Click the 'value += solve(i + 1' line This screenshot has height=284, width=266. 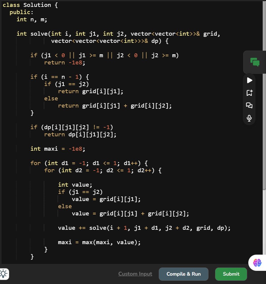click(144, 228)
